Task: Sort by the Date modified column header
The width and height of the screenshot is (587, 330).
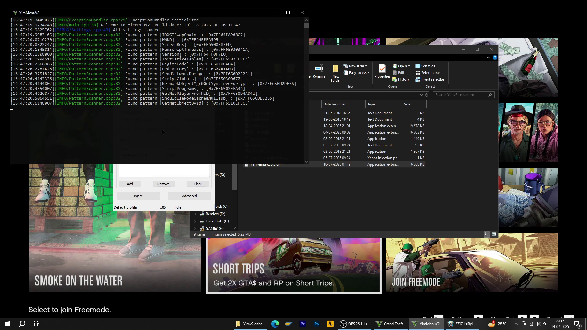Action: pos(335,104)
